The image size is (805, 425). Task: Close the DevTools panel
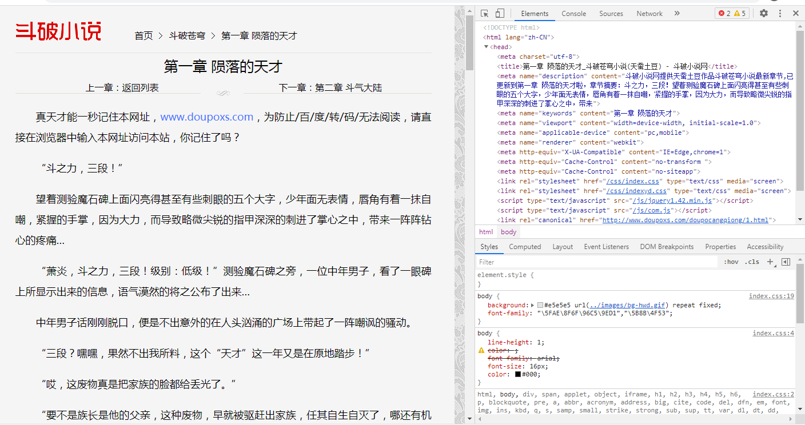click(x=795, y=13)
